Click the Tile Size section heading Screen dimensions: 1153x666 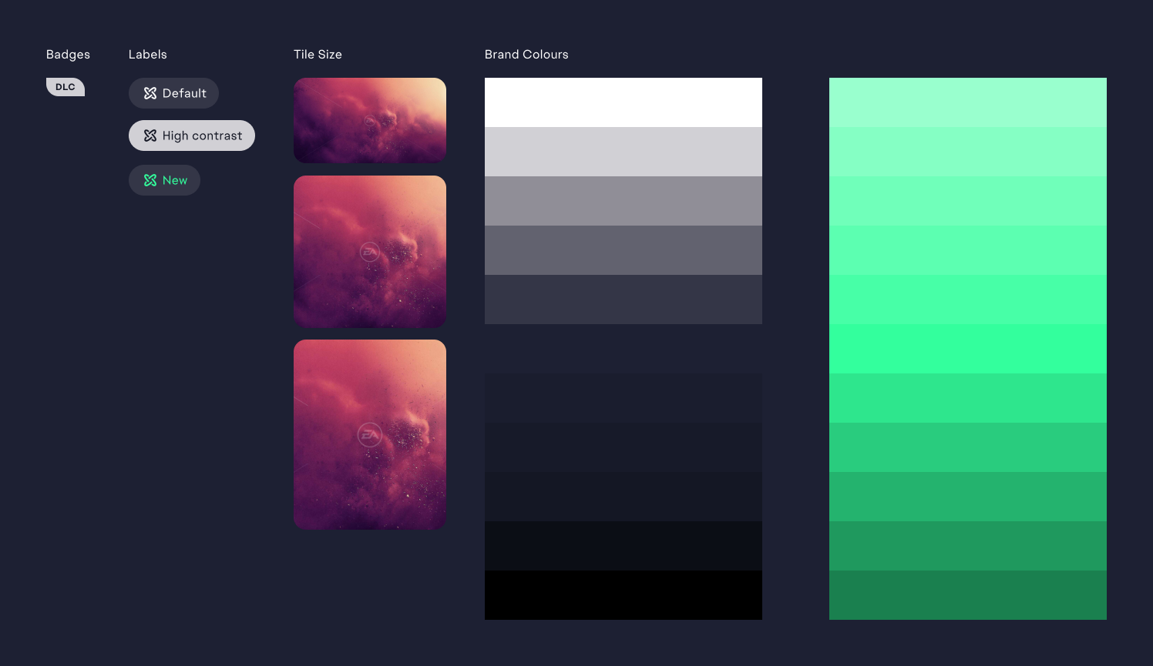pyautogui.click(x=318, y=54)
